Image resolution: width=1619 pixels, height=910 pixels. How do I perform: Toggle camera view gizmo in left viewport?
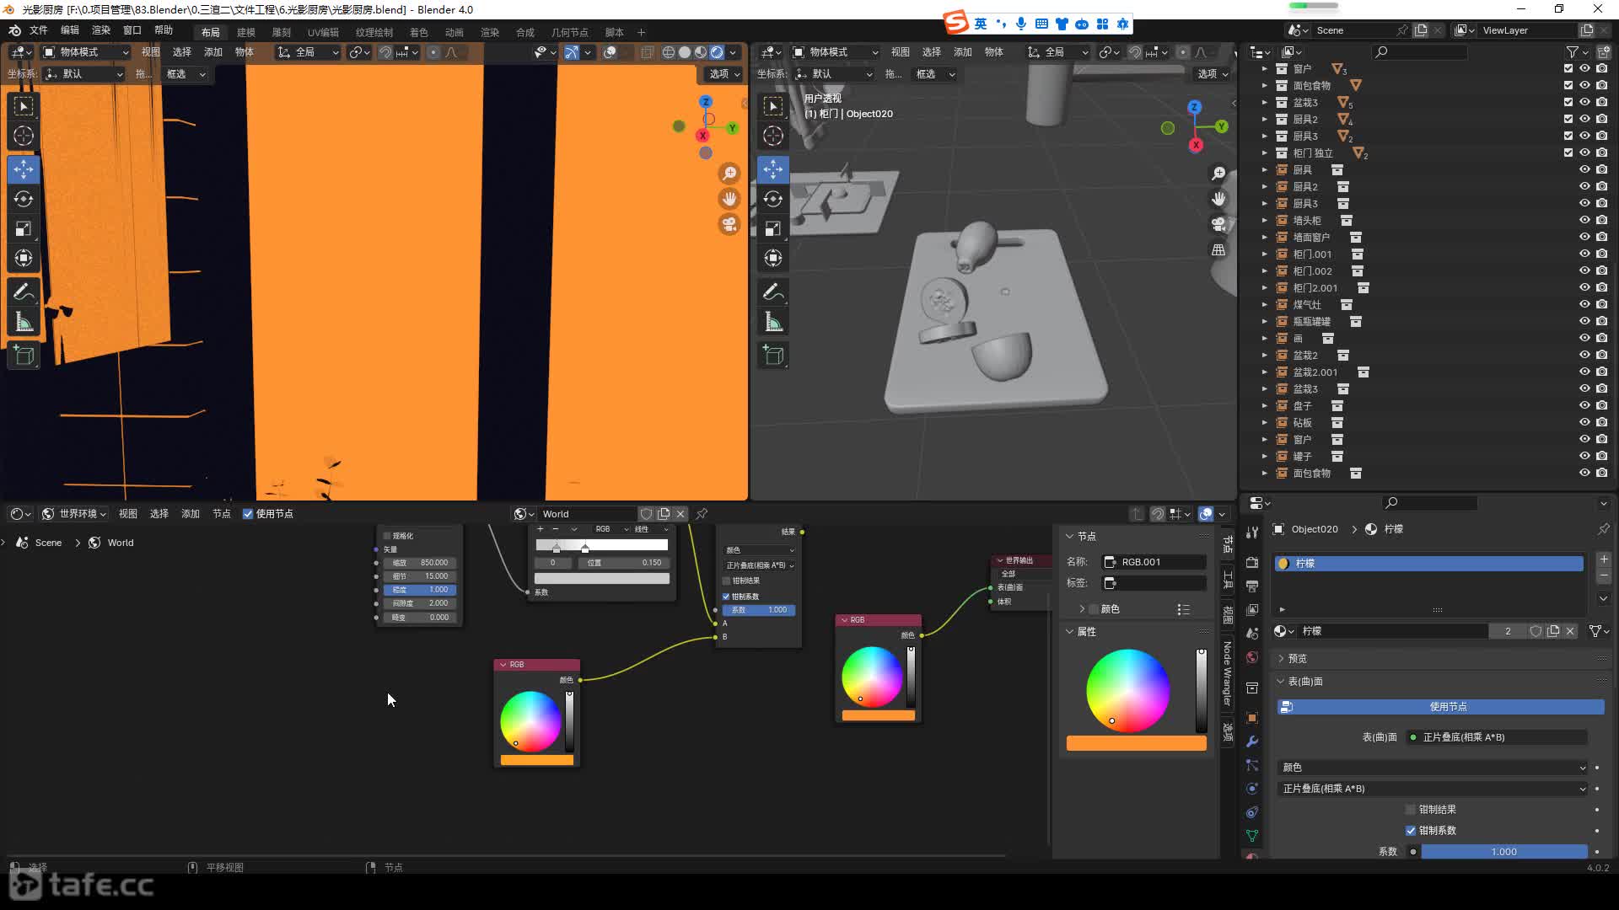pyautogui.click(x=729, y=224)
